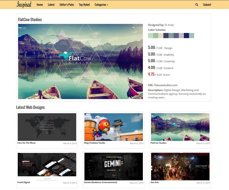The height and width of the screenshot is (190, 229).
Task: Open the Top Rated page
Action: pos(84,5)
